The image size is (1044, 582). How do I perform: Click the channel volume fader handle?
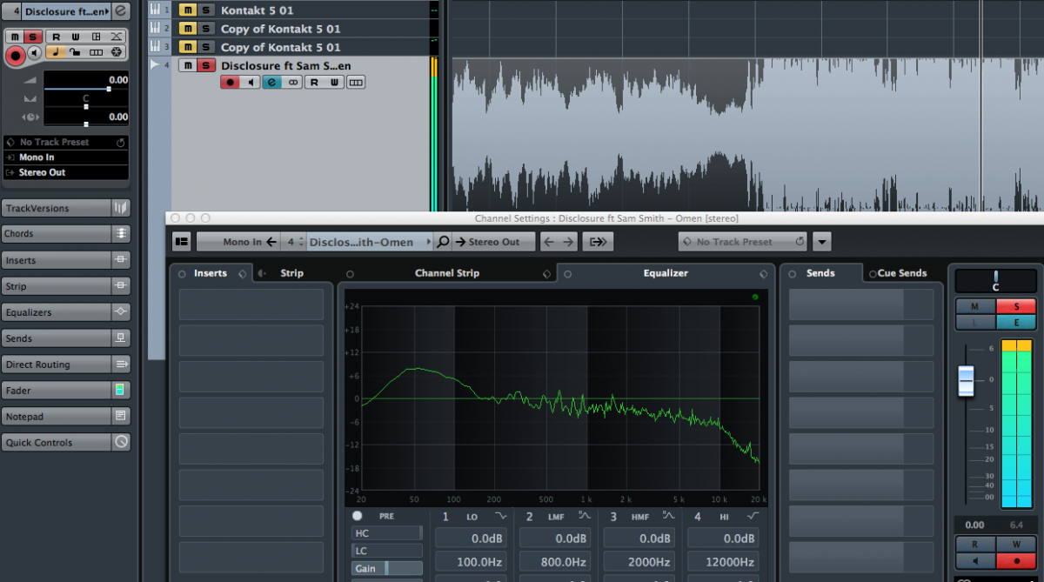point(967,380)
